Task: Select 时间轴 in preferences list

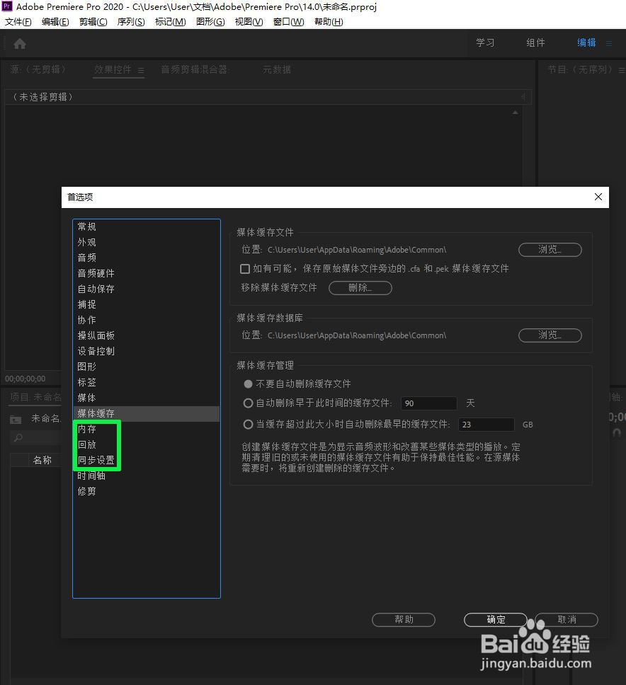Action: 146,476
